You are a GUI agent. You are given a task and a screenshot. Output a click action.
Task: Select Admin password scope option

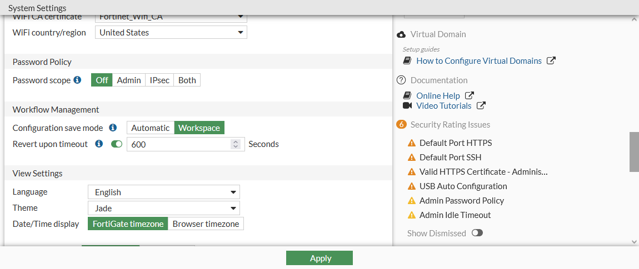(x=129, y=80)
